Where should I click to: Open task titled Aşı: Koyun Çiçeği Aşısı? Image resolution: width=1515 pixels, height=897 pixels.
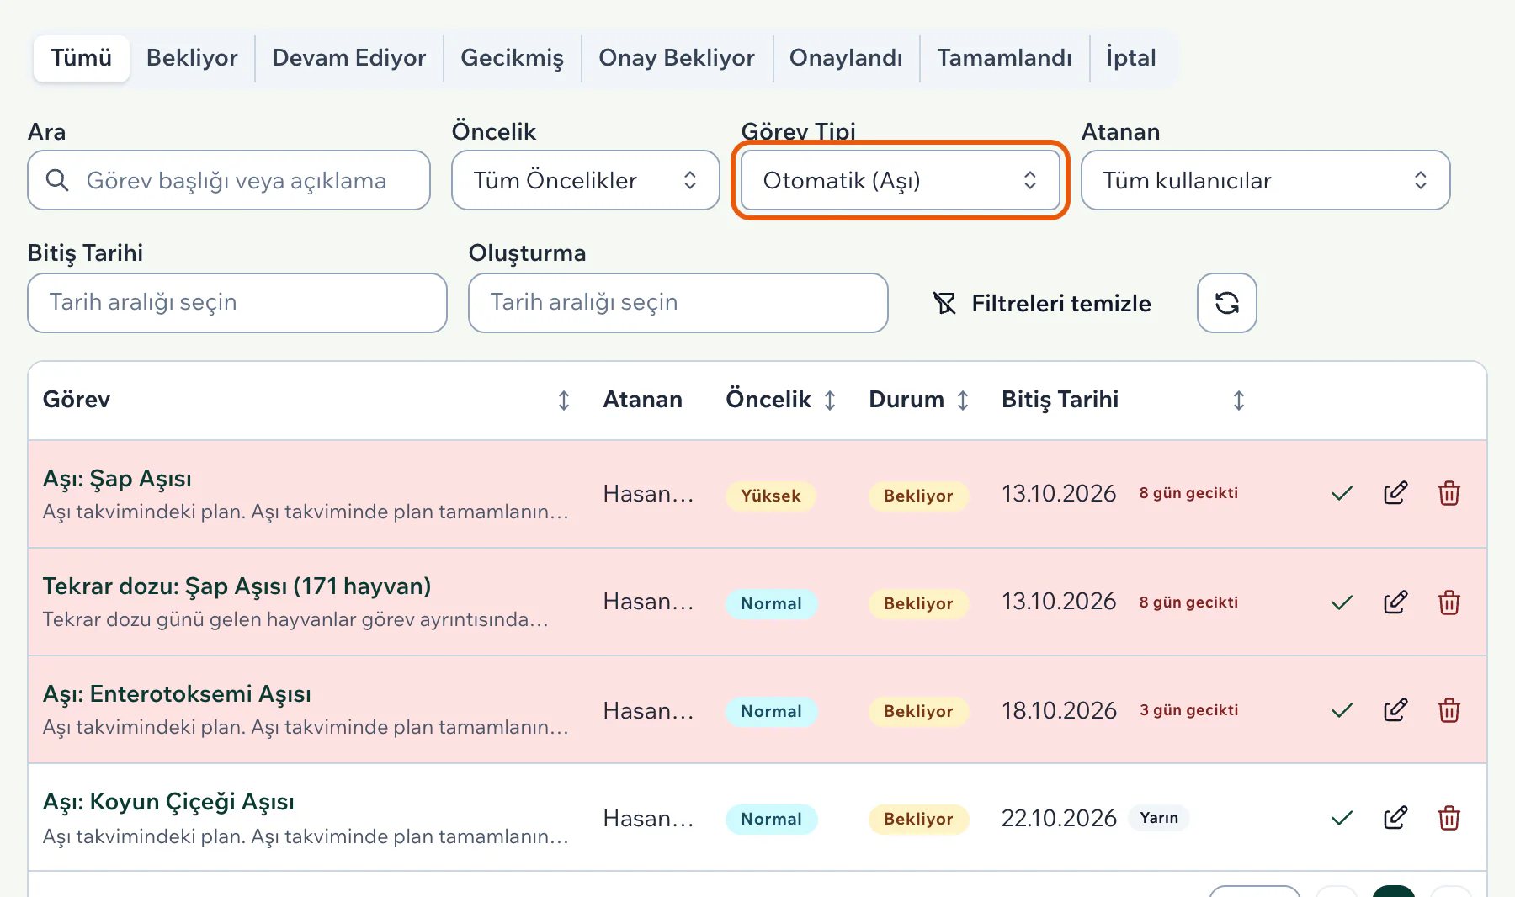coord(168,802)
